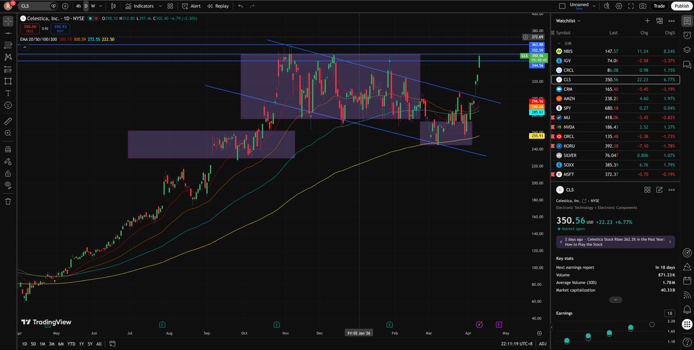This screenshot has height=350, width=694.
Task: Remove objects with trash icon
Action: tap(8, 201)
